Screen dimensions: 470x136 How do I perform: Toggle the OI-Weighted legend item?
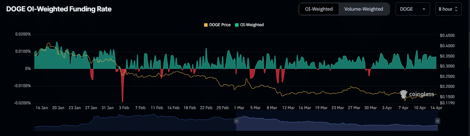point(249,25)
